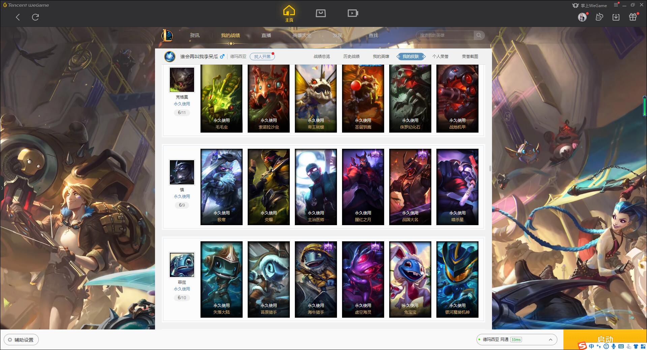Click the 菲兹 champion portrait
Viewport: 647px width, 350px height.
click(182, 265)
